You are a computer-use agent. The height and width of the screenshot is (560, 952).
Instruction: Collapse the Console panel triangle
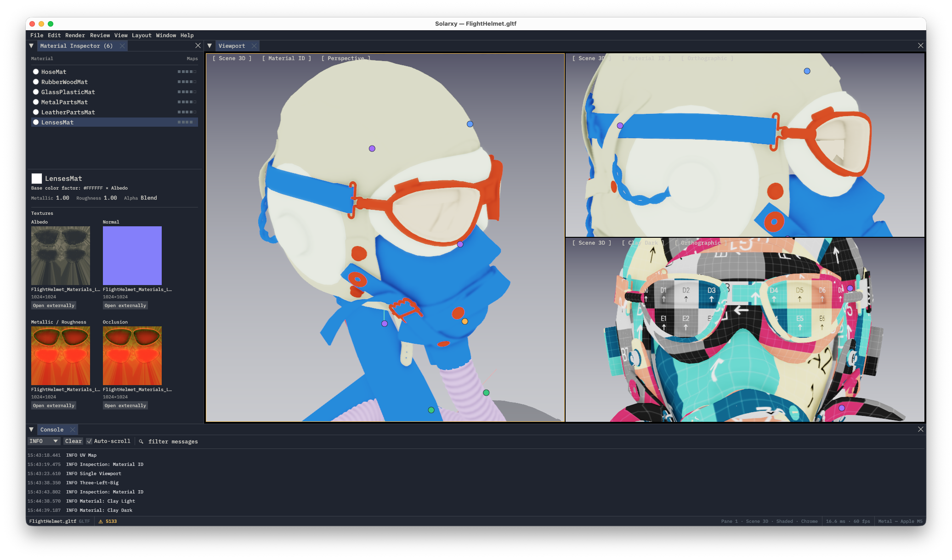coord(31,430)
